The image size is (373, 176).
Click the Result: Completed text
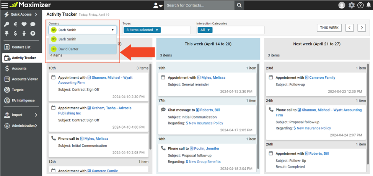tap(290, 167)
